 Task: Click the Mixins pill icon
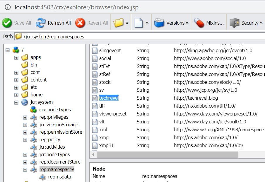[199, 23]
